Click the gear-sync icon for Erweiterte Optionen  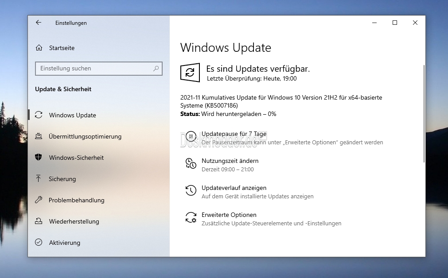pos(191,217)
